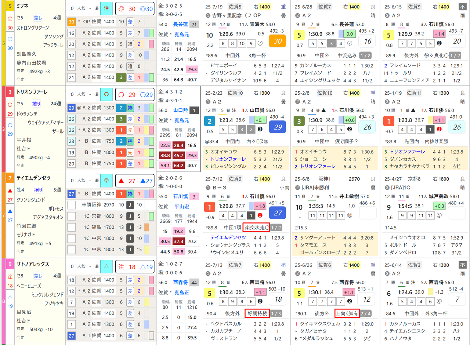Open horse サトノアレックス from its name heading
This screenshot has width=470, height=345.
pyautogui.click(x=33, y=264)
